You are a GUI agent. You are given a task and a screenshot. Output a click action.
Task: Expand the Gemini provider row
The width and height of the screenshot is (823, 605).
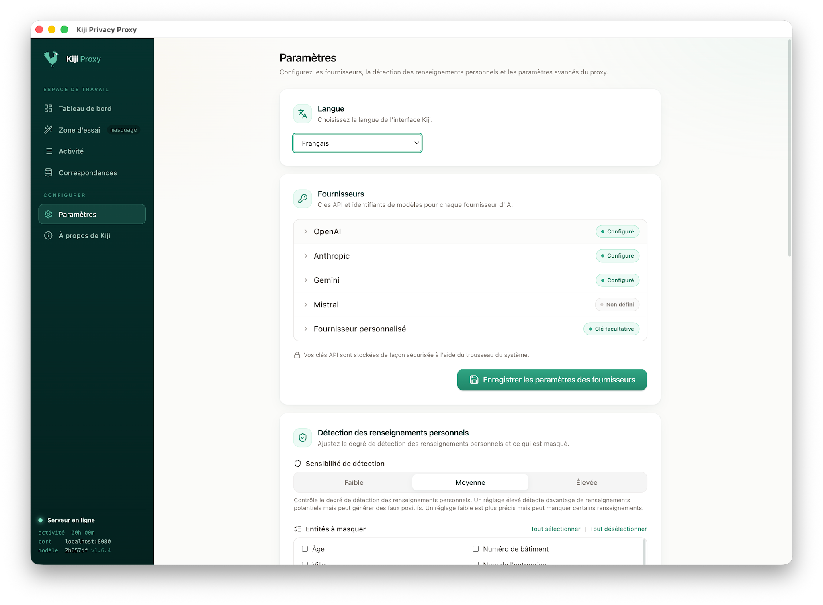tap(470, 280)
